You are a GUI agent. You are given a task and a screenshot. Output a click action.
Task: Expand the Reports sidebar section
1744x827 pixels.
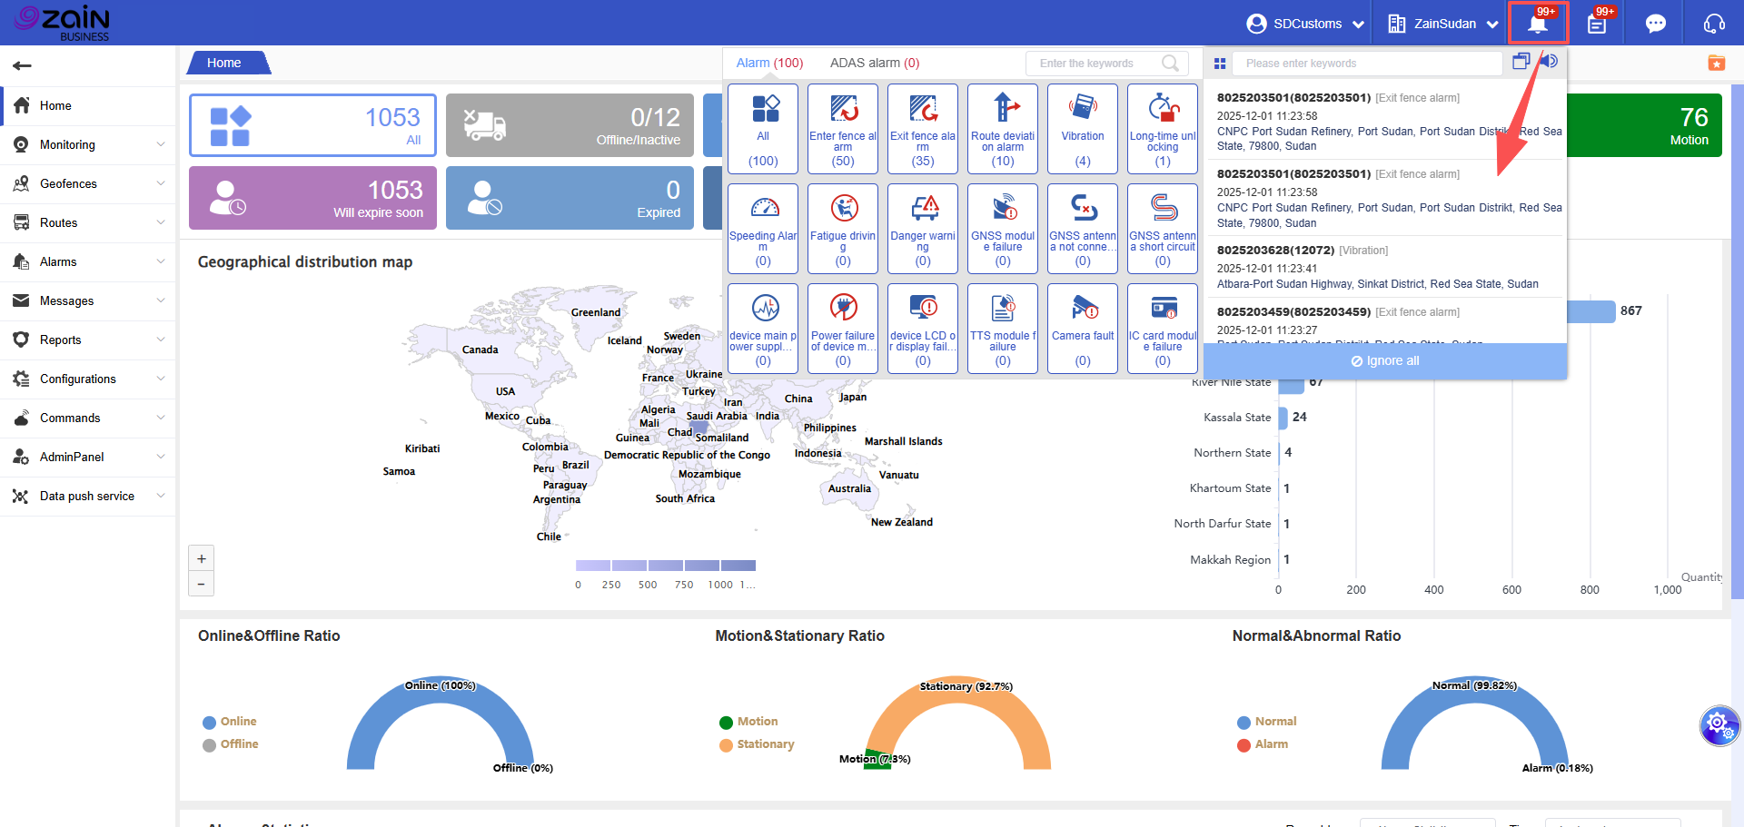tap(87, 340)
